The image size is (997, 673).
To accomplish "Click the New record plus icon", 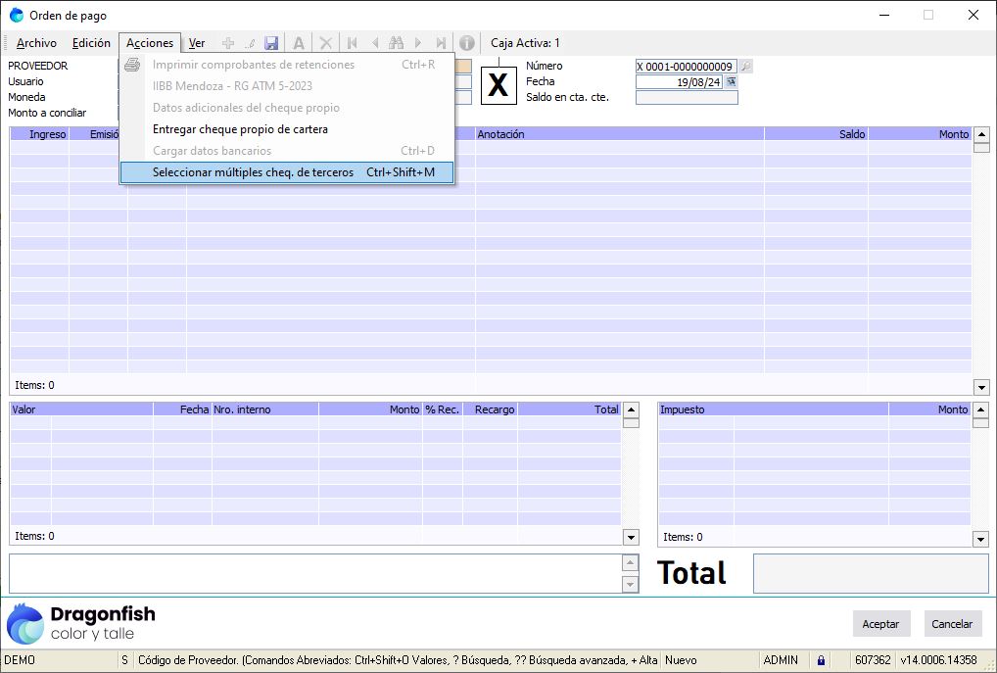I will click(227, 43).
